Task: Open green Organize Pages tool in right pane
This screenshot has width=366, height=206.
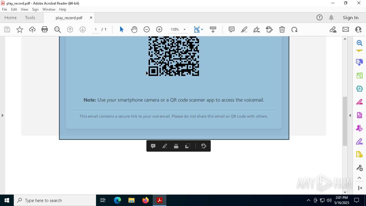Action: coord(359,76)
